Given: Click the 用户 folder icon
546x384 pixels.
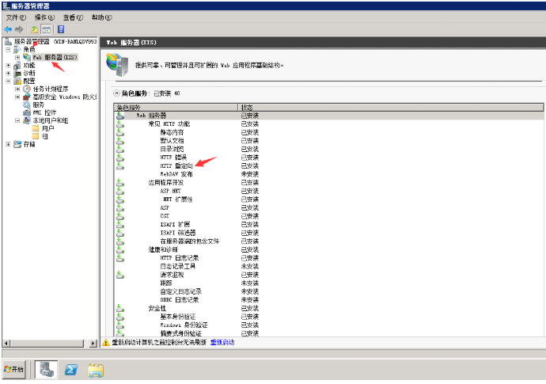Looking at the screenshot, I should (36, 128).
